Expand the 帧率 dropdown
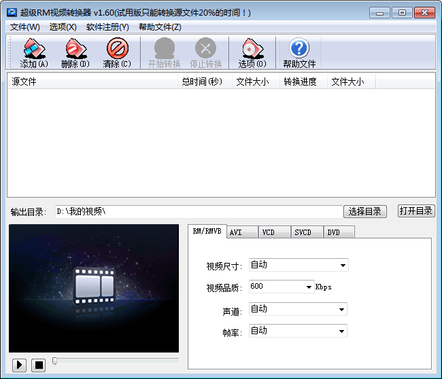Screen dimensions: 442x379 [x=341, y=331]
